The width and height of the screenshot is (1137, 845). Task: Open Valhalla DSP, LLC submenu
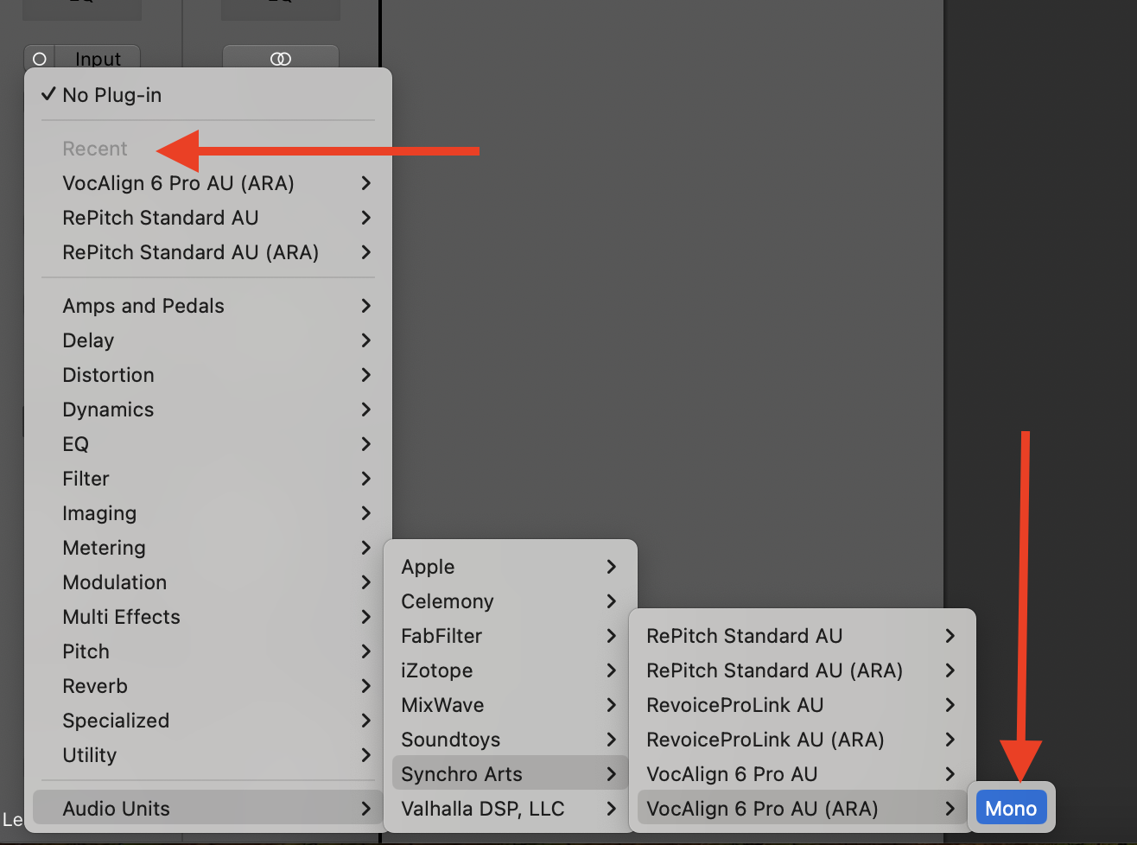[482, 809]
